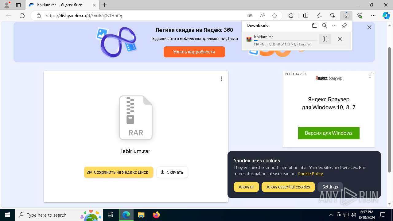
Task: Open more options in Downloads panel
Action: coord(334,25)
